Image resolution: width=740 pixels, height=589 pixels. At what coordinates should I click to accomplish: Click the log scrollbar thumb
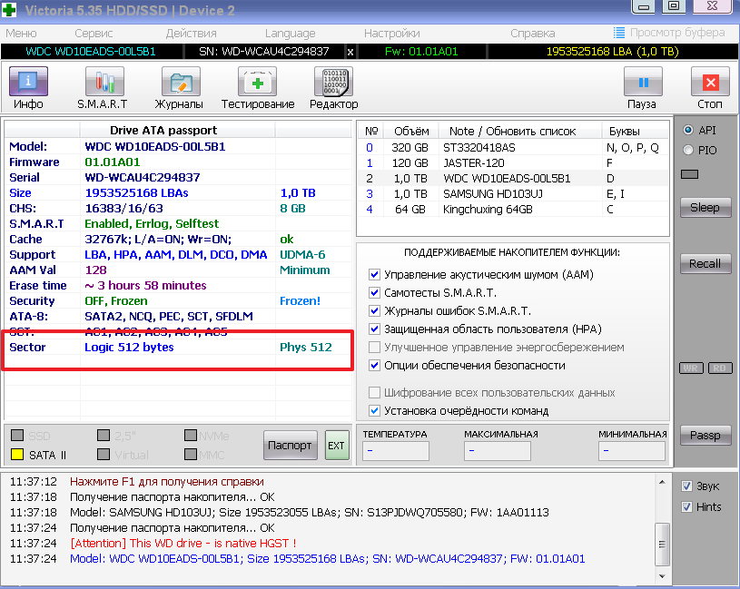662,544
